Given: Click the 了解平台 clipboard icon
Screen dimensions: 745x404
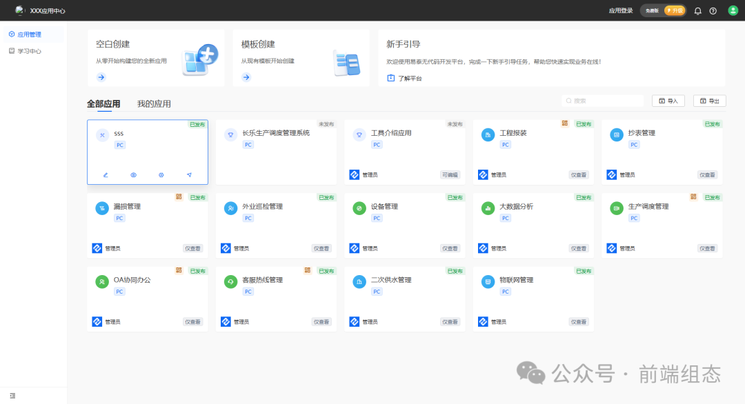Looking at the screenshot, I should [390, 78].
